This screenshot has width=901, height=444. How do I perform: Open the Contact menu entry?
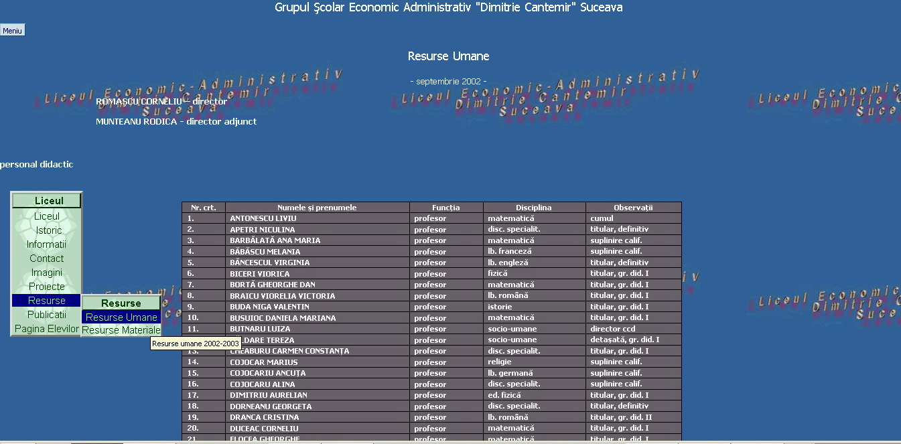[47, 258]
